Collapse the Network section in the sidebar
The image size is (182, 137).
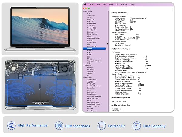(84, 65)
